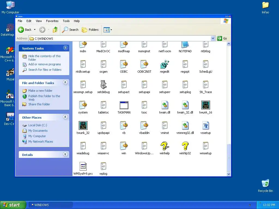Viewport: 279px width, 209px height.
Task: Open My Computer desktop icon
Action: 10,5
